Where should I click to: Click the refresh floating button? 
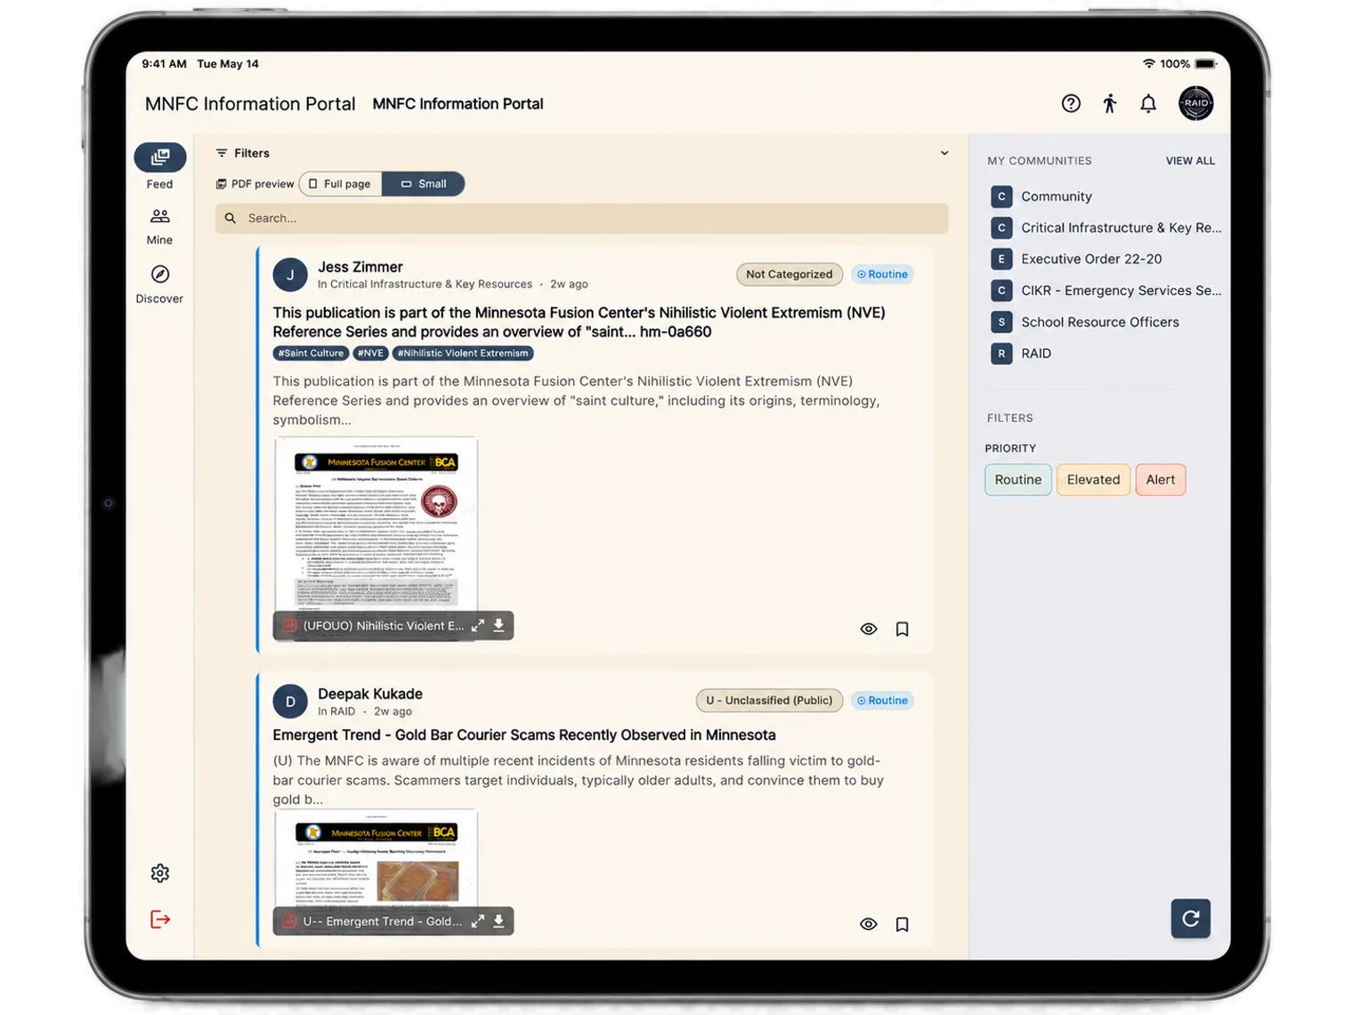click(x=1190, y=919)
